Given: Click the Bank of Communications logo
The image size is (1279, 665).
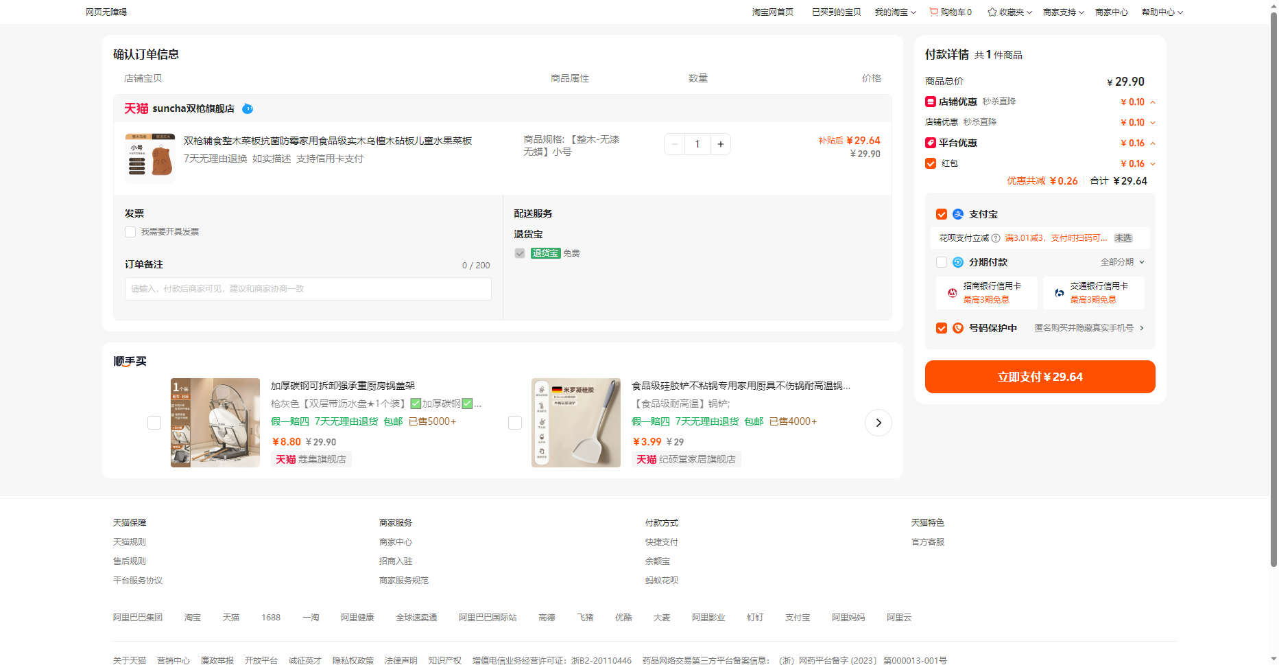Looking at the screenshot, I should [1059, 293].
